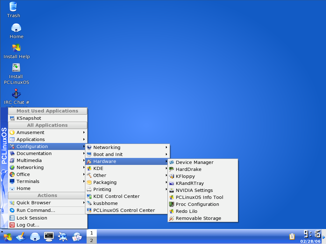
Task: Click the HardDrake icon
Action: point(172,169)
